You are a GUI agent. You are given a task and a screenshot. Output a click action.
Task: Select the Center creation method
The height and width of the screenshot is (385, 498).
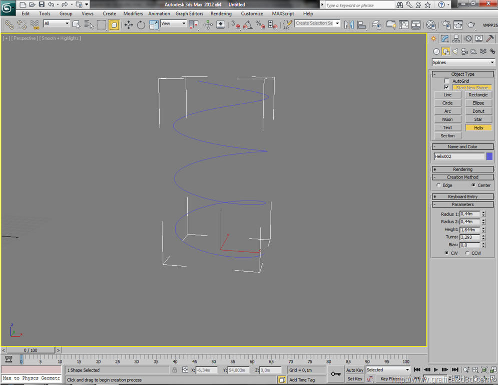473,185
